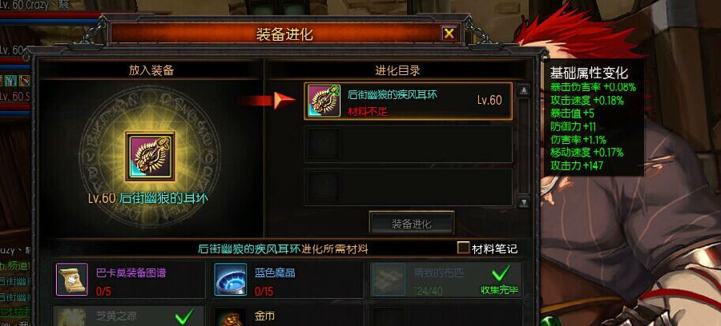Click the 疾风耳环 icon in evolution list
The width and height of the screenshot is (721, 326).
click(324, 101)
